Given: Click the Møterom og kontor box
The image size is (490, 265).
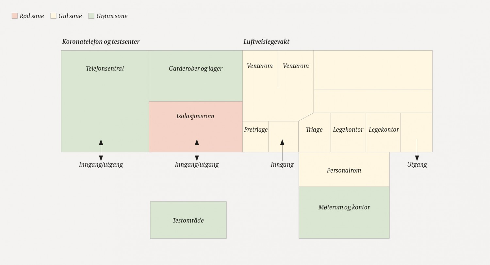Looking at the screenshot, I should 344,207.
